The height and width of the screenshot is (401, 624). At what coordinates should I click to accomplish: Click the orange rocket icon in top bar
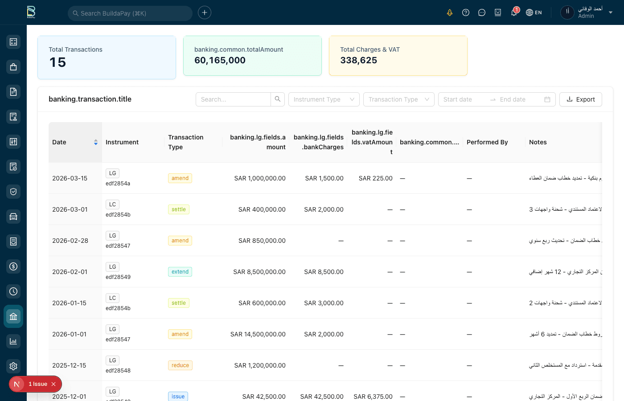click(x=450, y=12)
